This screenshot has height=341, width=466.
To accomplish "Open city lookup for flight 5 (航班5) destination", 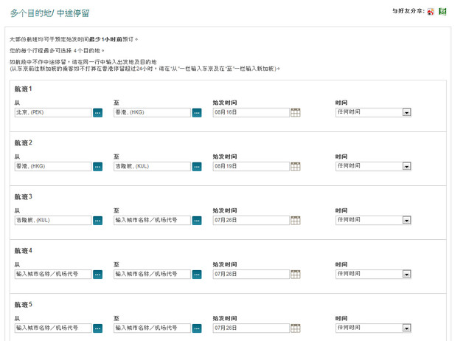I will point(197,328).
